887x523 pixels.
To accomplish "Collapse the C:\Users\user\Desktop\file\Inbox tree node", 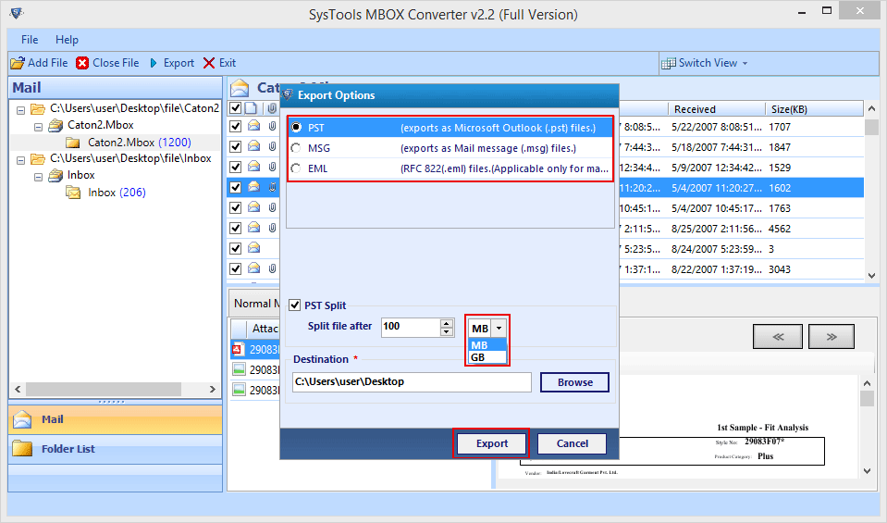I will pyautogui.click(x=21, y=161).
